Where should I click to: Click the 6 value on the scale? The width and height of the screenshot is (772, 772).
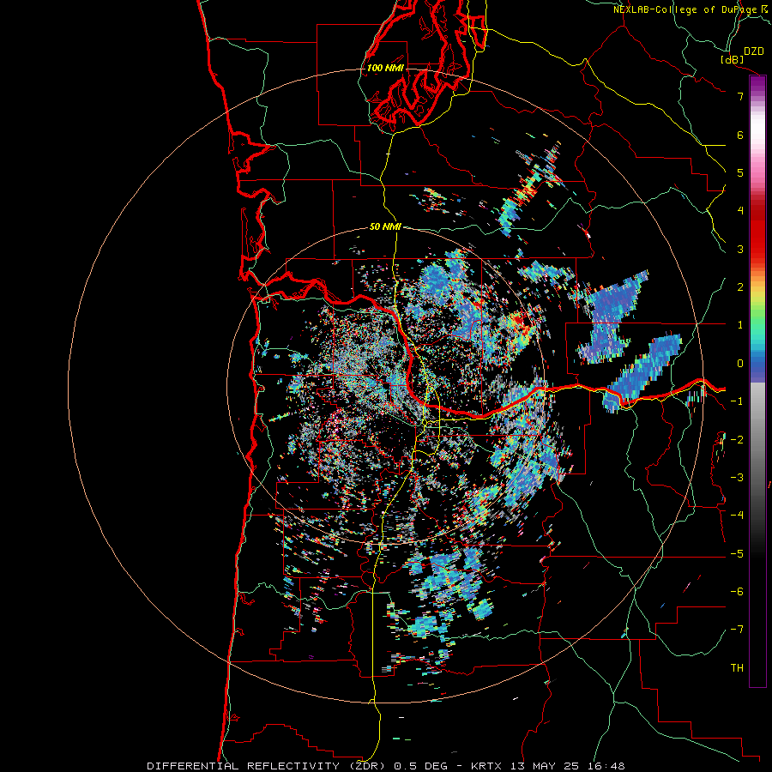coord(740,135)
